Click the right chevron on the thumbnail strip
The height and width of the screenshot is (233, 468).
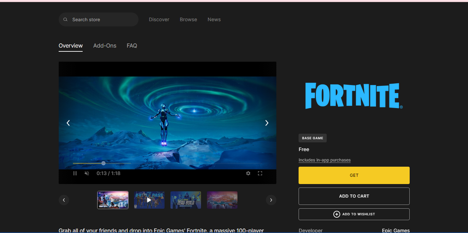[x=271, y=200]
